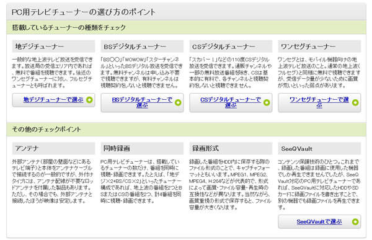Select the ワンセグチューナー heading
The height and width of the screenshot is (240, 372).
pyautogui.click(x=319, y=47)
